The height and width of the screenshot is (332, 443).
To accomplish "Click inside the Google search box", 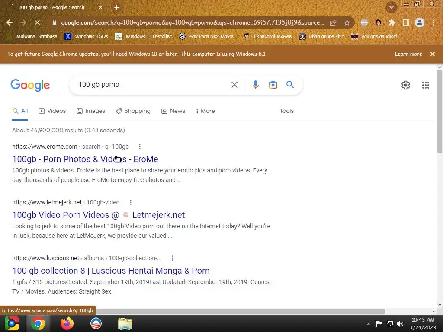I will coord(153,85).
